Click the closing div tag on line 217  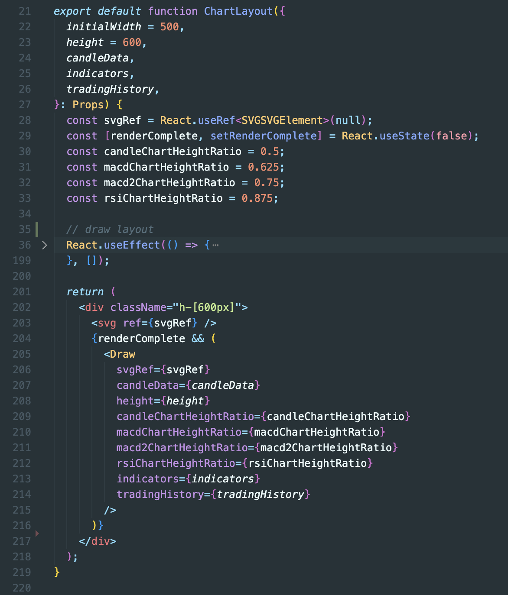tap(98, 541)
